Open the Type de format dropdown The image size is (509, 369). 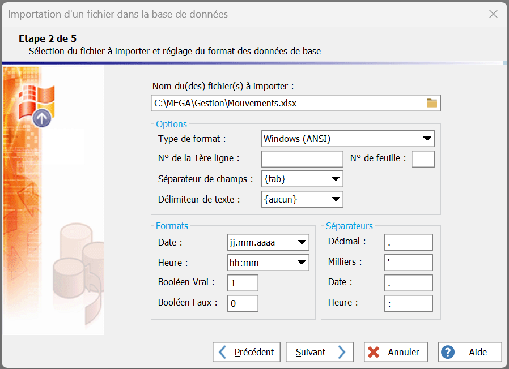click(x=427, y=139)
